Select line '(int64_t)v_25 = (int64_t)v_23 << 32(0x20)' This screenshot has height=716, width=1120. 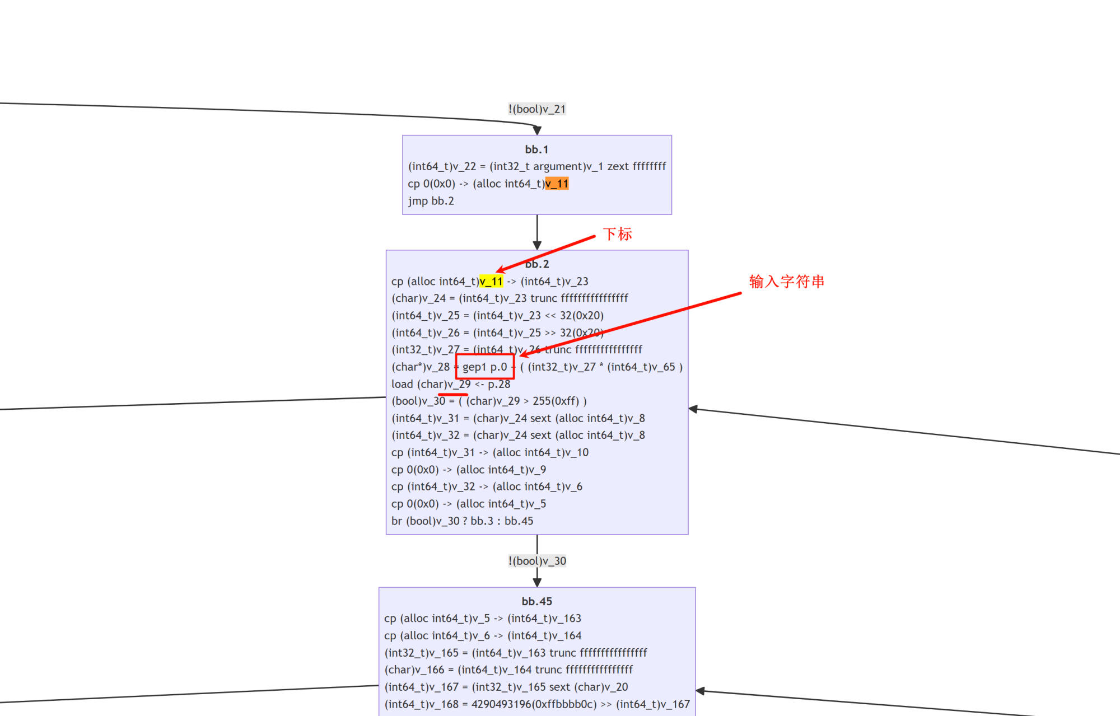pos(497,315)
